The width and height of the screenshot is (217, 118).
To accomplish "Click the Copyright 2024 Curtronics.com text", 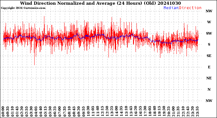I will click(x=23, y=8).
